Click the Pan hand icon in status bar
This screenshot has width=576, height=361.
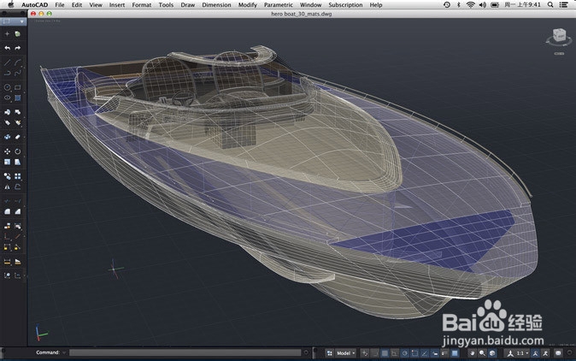(x=472, y=352)
